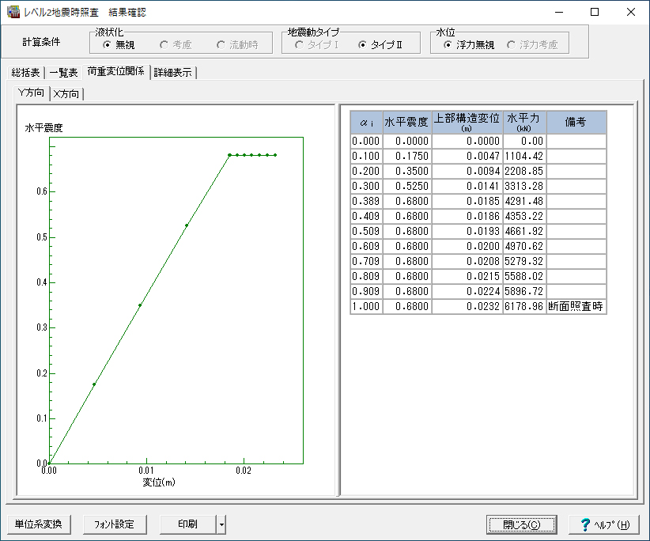Click the 水平震度 column header
This screenshot has width=650, height=541.
click(x=406, y=123)
